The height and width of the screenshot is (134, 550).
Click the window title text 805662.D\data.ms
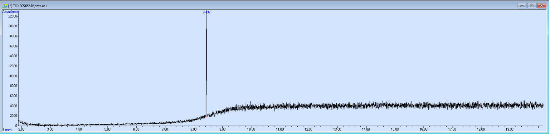(x=33, y=6)
